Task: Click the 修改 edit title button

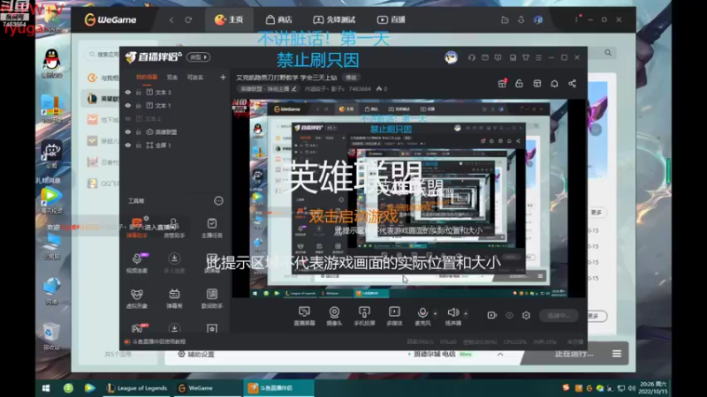Action: [351, 78]
